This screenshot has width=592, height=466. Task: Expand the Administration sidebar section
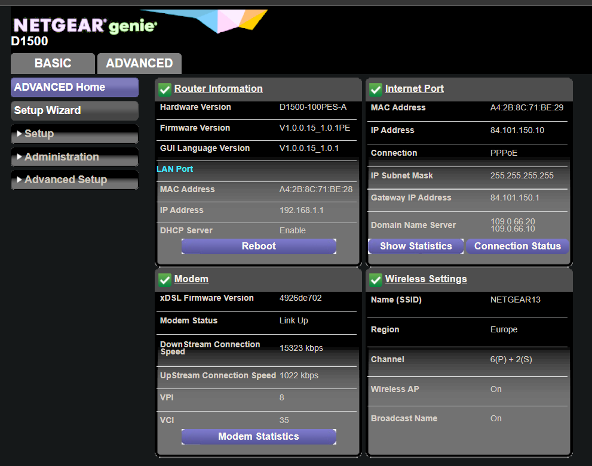75,157
